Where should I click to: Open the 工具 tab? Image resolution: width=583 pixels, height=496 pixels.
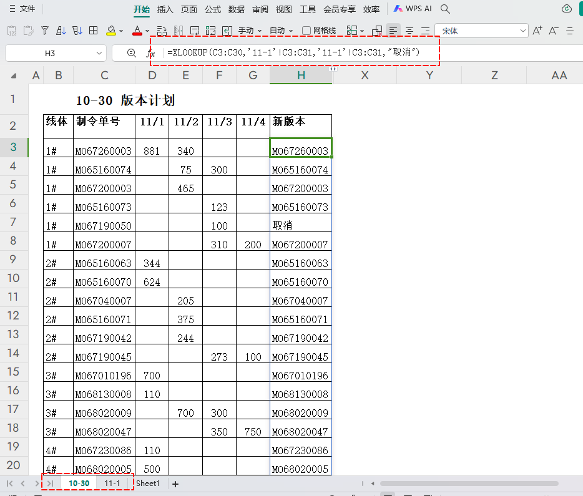pos(308,9)
